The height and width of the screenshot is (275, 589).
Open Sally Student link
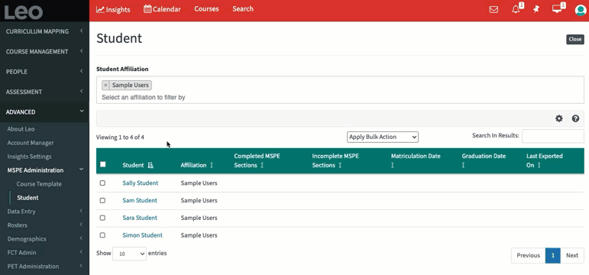coord(140,183)
